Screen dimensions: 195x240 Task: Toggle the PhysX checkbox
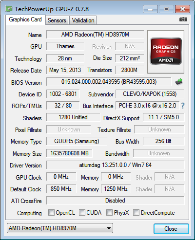click(x=109, y=212)
